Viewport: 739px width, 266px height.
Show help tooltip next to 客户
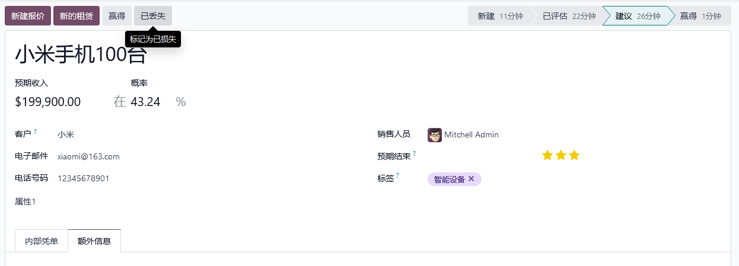[x=36, y=131]
